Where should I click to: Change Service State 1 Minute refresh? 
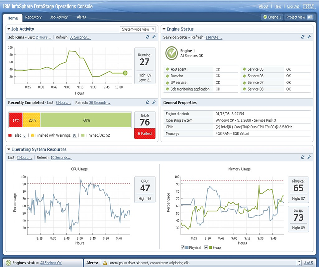(x=214, y=37)
